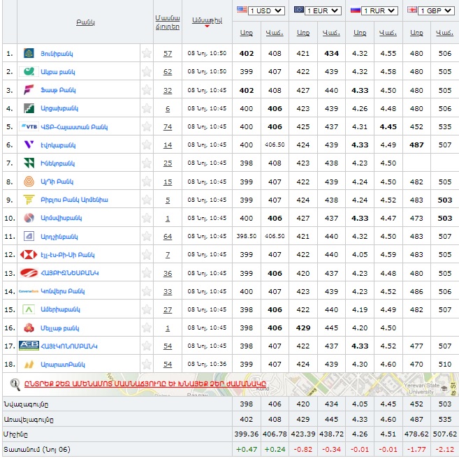This screenshot has width=459, height=463.
Task: Click the HSBC logo icon in row 12
Action: (x=29, y=254)
